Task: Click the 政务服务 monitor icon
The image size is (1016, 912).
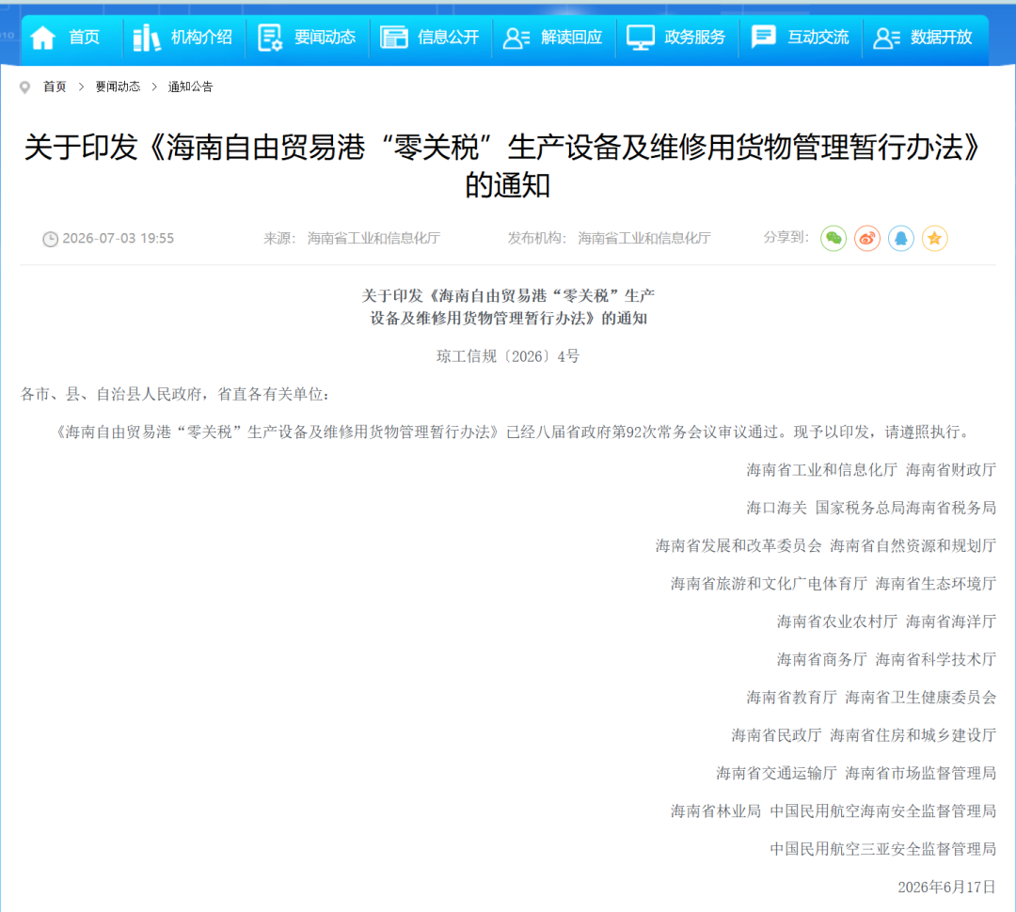Action: [641, 38]
